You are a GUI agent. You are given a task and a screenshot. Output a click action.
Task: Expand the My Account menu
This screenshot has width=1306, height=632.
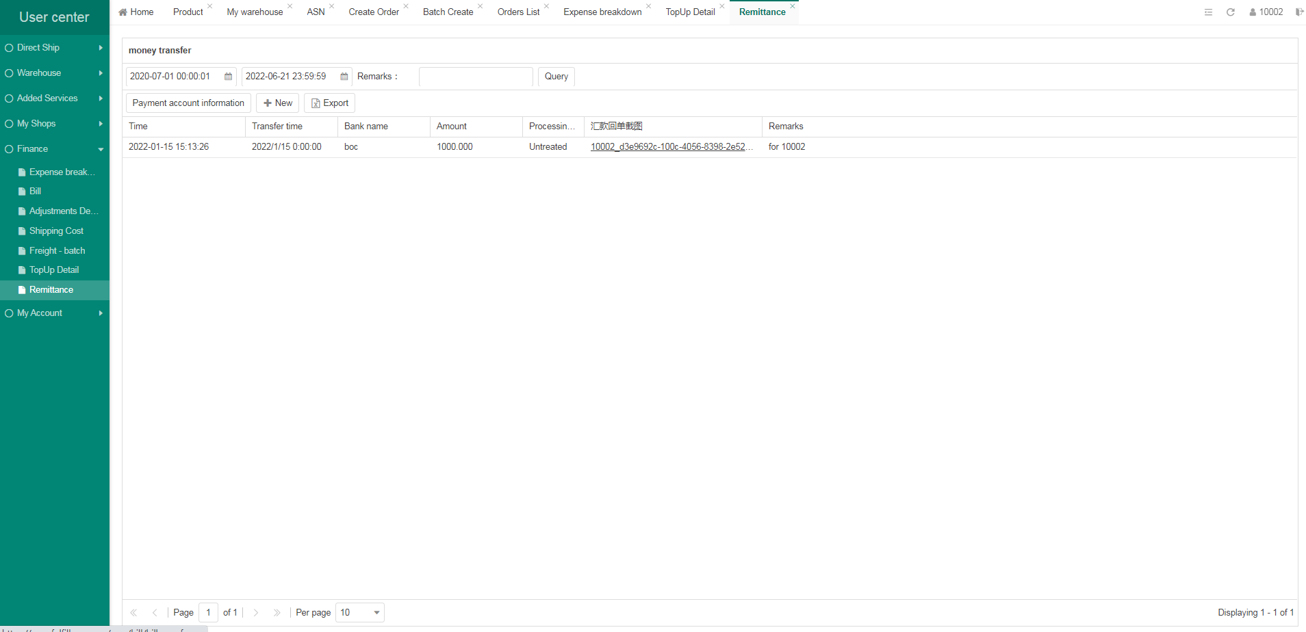point(55,313)
